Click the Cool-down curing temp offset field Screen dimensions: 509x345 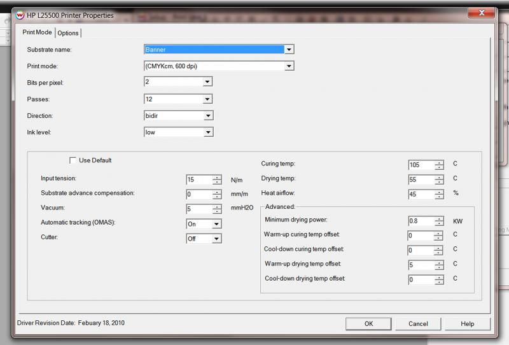[421, 250]
